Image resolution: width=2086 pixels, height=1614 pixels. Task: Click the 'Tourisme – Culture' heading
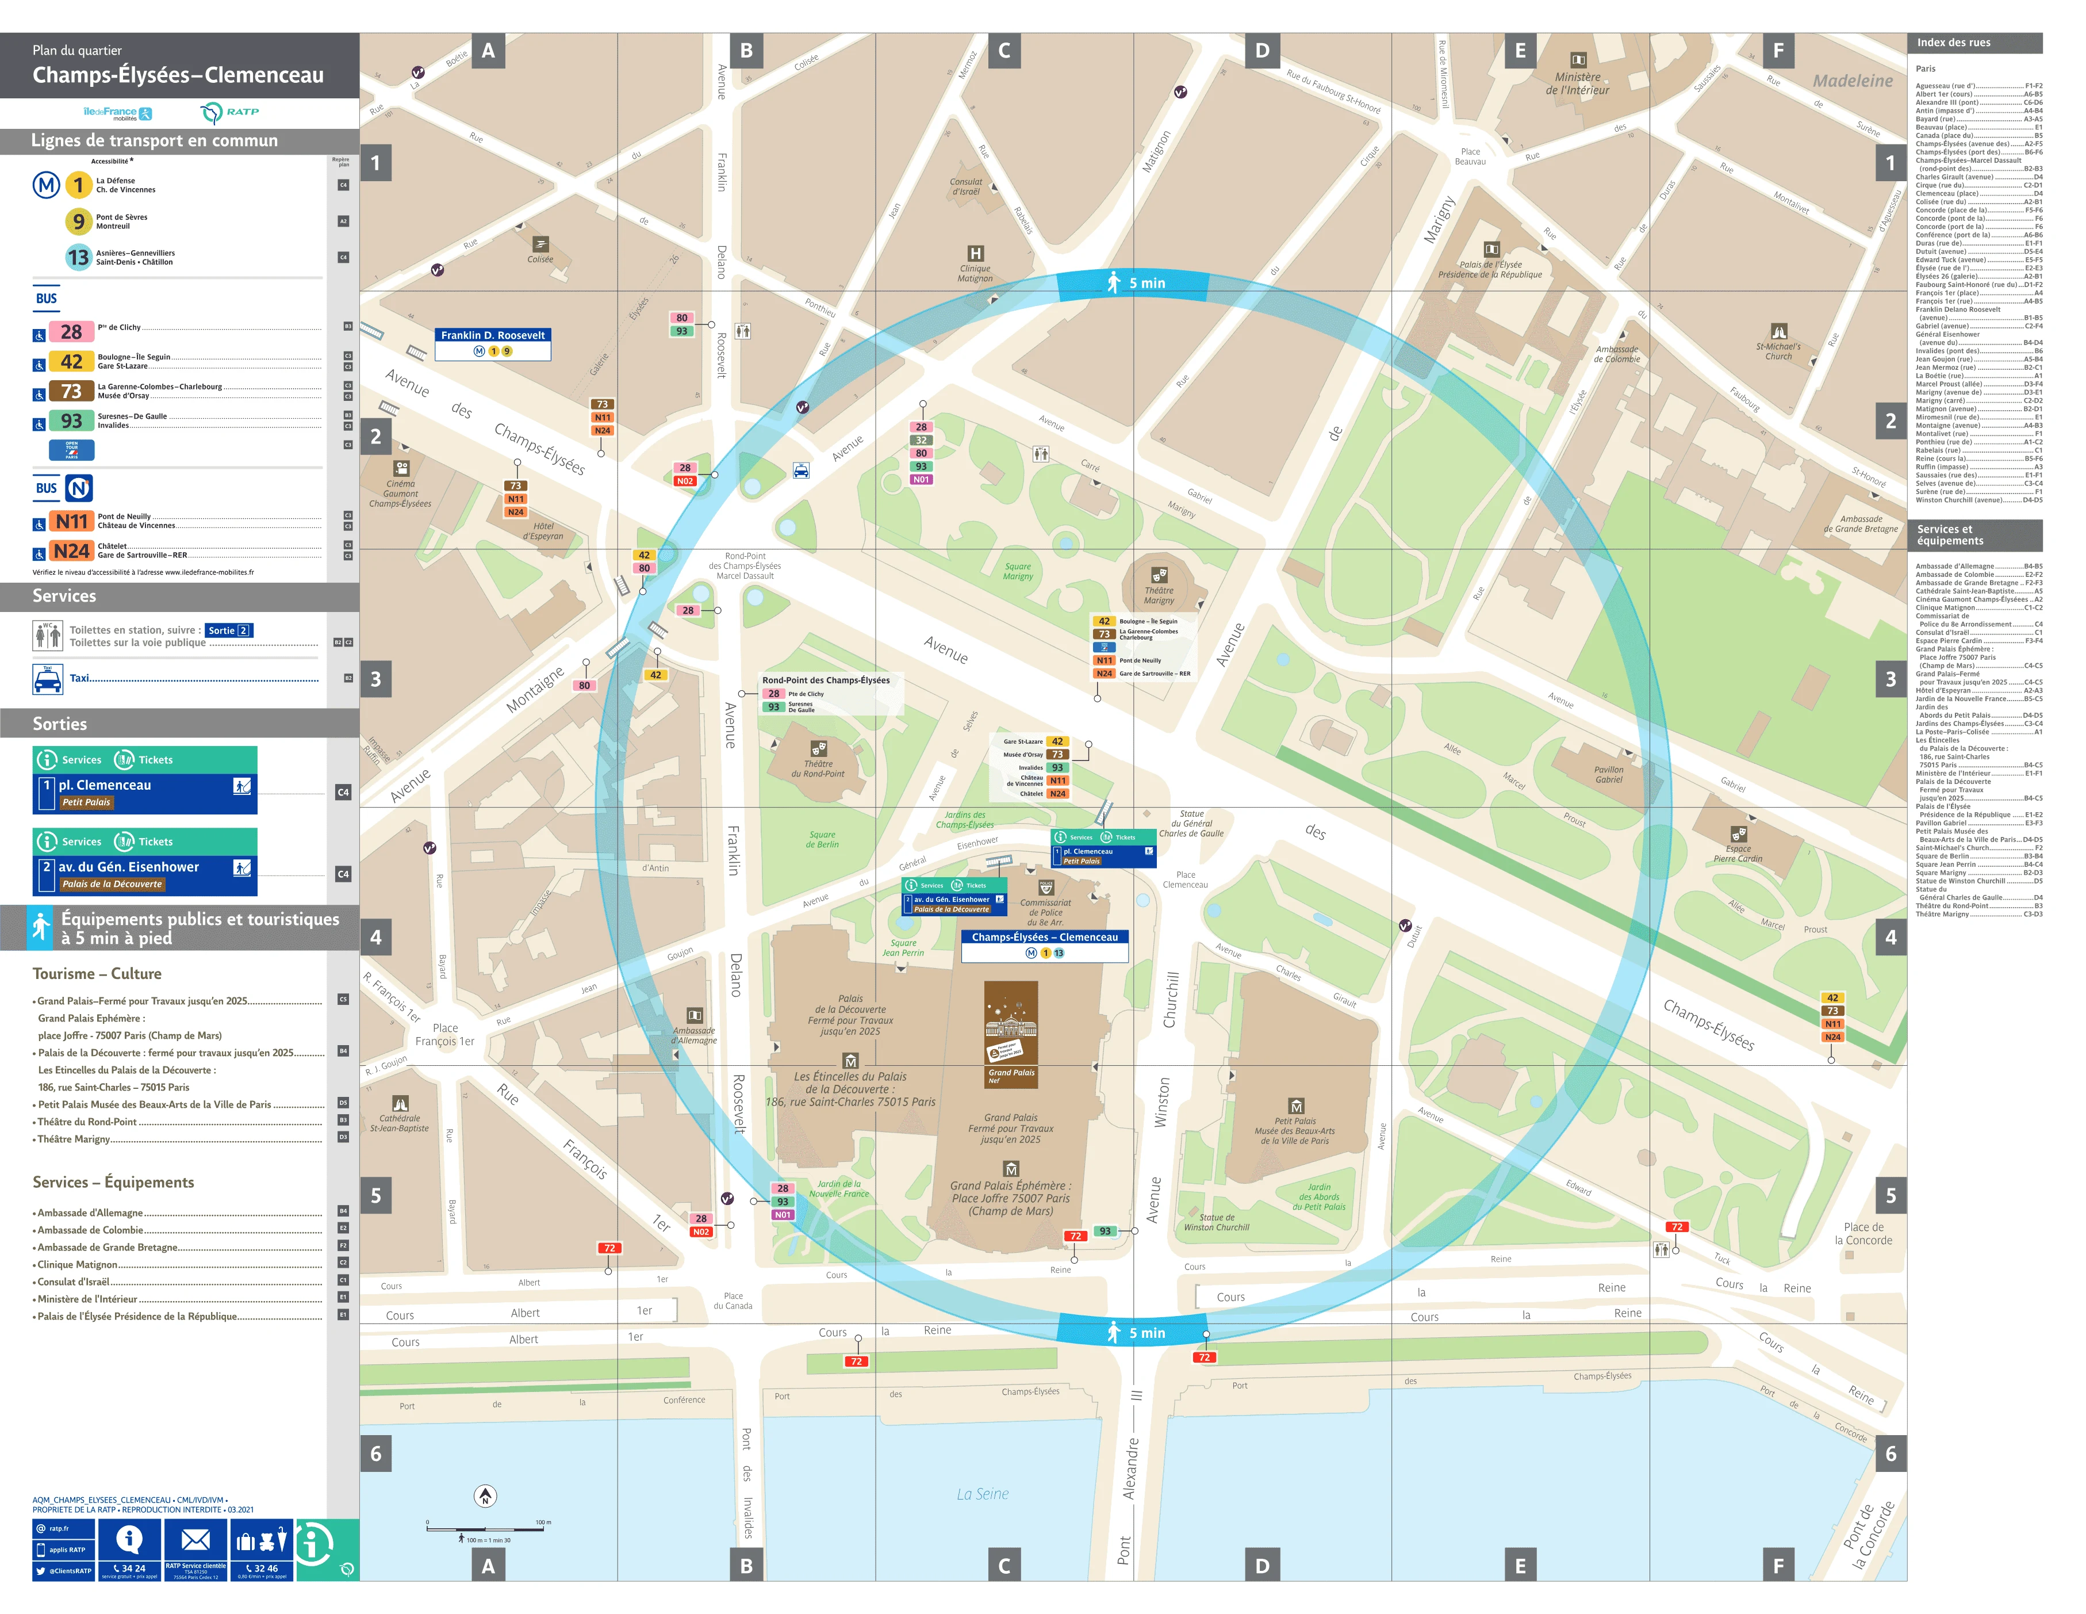97,974
